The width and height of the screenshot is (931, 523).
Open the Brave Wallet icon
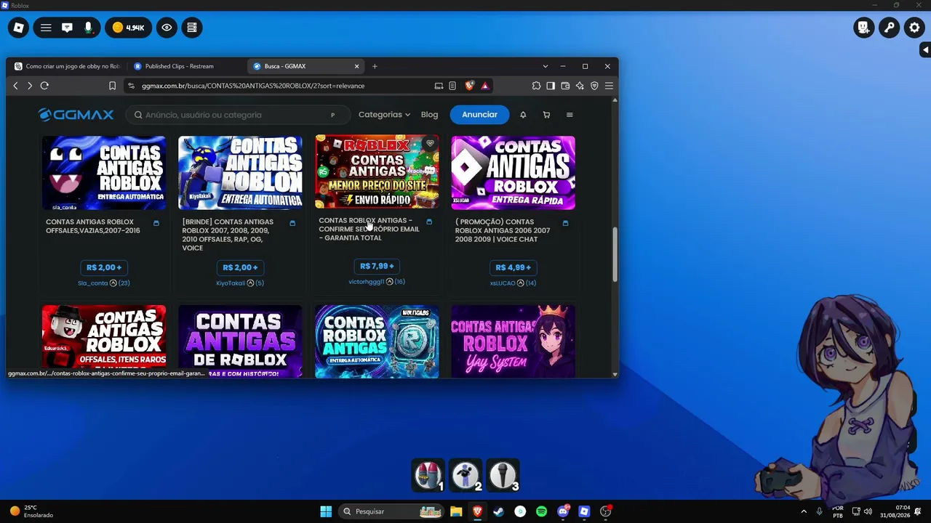click(565, 86)
